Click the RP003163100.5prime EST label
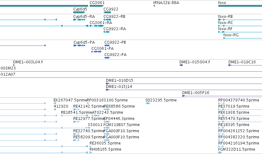The height and width of the screenshot is (154, 262). 107,100
